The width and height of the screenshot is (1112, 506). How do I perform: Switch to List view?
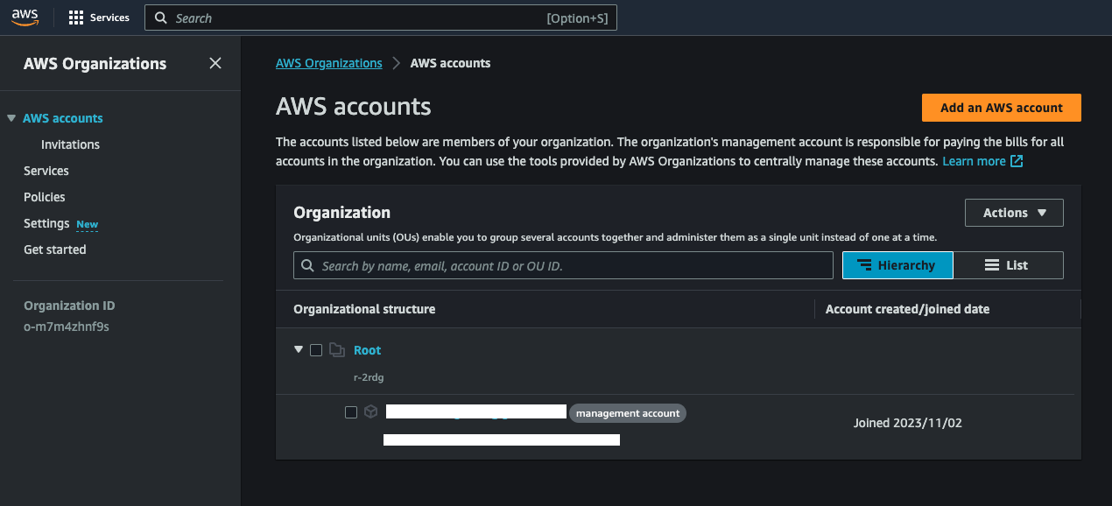[1008, 265]
